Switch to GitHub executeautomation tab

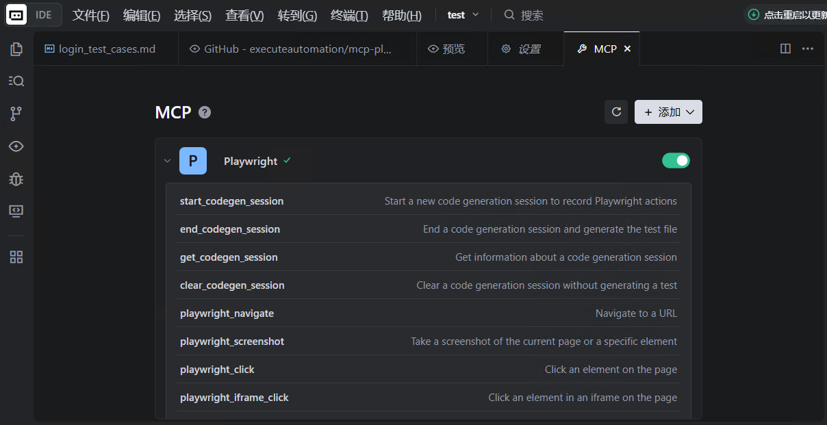[x=298, y=49]
